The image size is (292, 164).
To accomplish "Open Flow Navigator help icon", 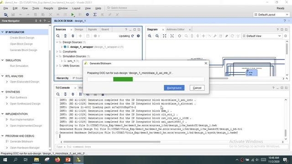I will point(45,21).
